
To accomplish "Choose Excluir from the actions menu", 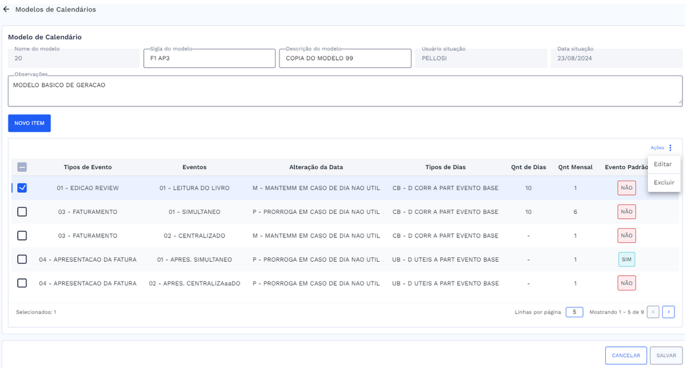I will click(x=664, y=182).
